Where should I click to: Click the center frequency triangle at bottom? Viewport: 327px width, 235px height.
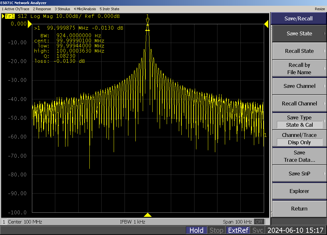pos(148,215)
